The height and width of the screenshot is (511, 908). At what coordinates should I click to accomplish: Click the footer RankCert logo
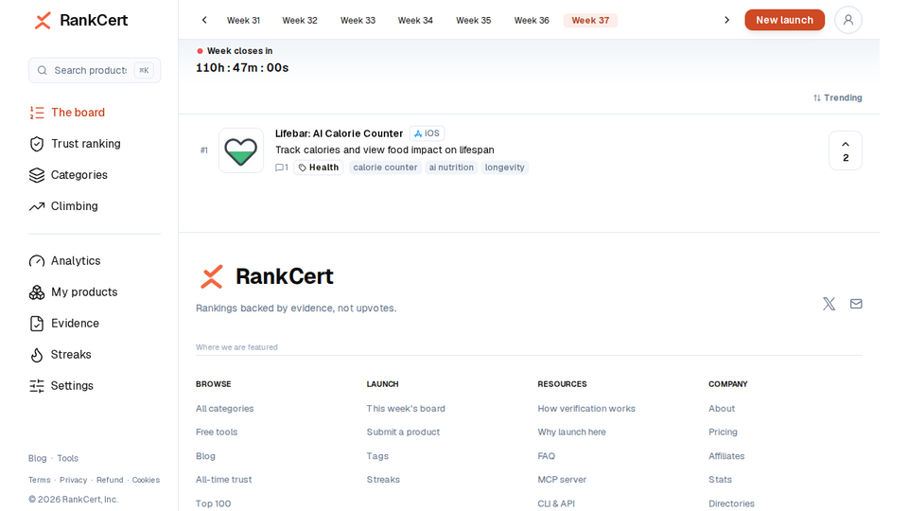coord(267,277)
